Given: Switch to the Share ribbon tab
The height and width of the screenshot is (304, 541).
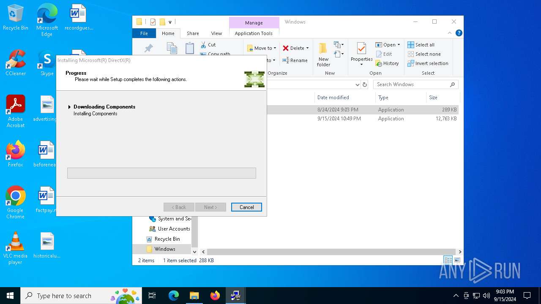Looking at the screenshot, I should click(193, 33).
